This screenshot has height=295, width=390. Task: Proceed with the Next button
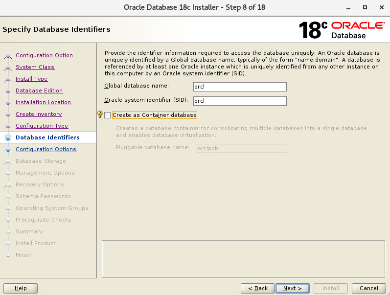[x=293, y=288]
